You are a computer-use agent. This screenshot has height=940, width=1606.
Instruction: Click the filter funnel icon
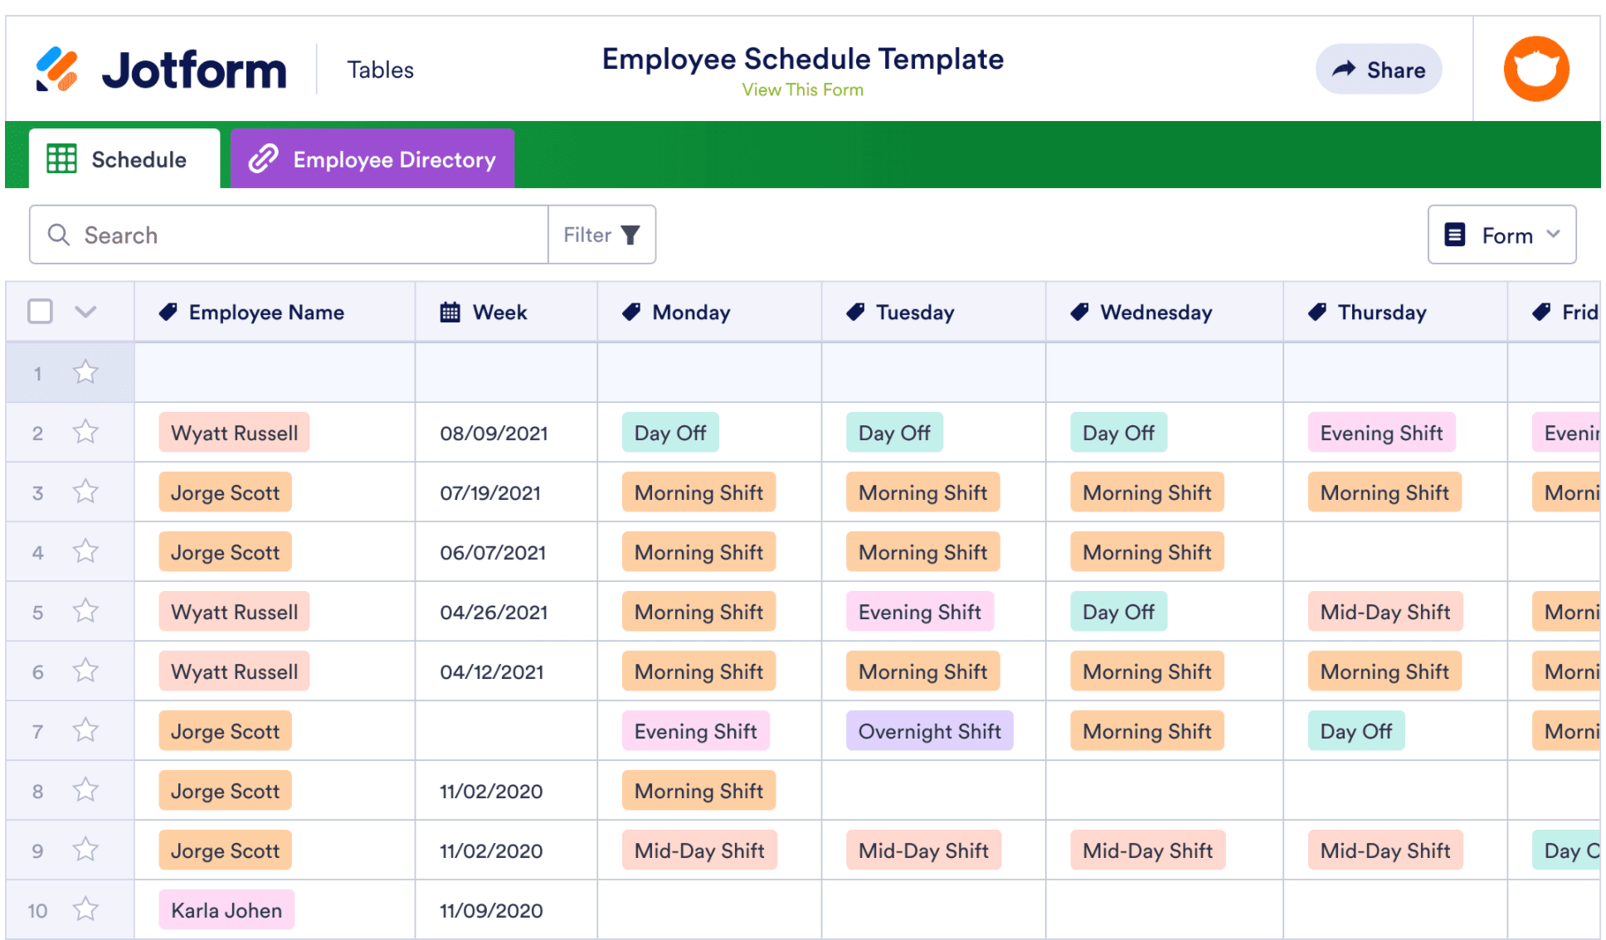point(630,235)
